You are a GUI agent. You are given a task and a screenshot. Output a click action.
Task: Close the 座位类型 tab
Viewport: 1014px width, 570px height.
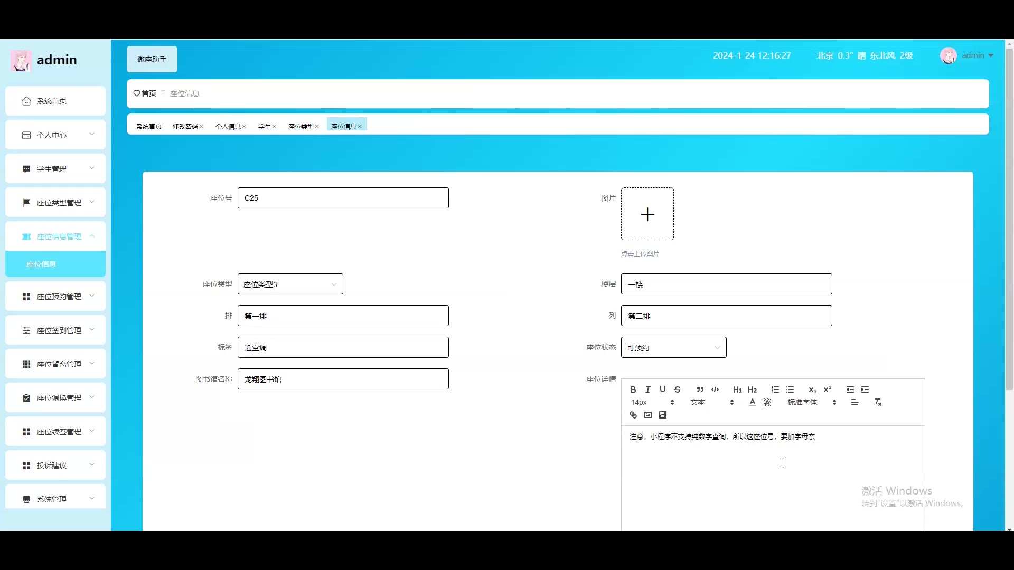point(317,127)
